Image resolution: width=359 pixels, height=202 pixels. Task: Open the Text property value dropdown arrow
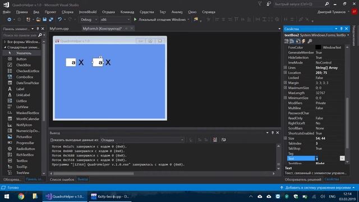point(342,158)
